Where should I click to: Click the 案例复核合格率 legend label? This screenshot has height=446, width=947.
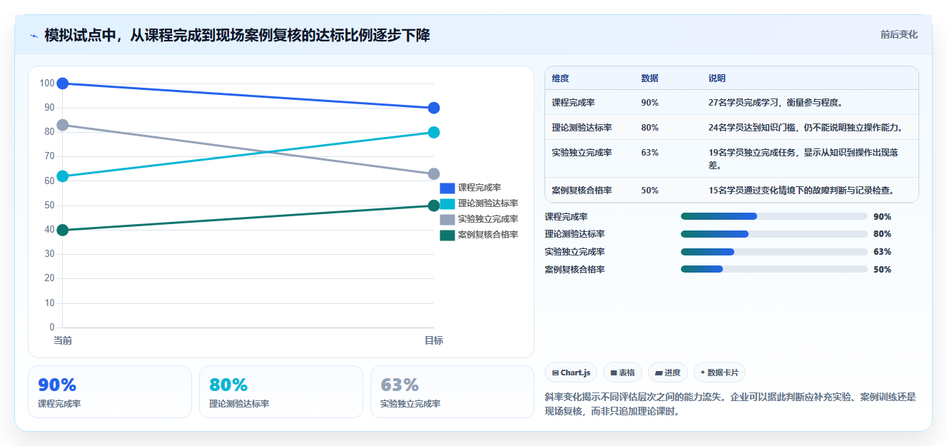coord(488,235)
